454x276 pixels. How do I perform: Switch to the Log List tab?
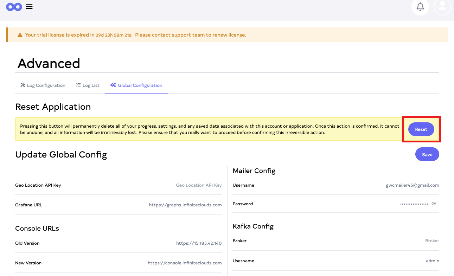pos(88,85)
